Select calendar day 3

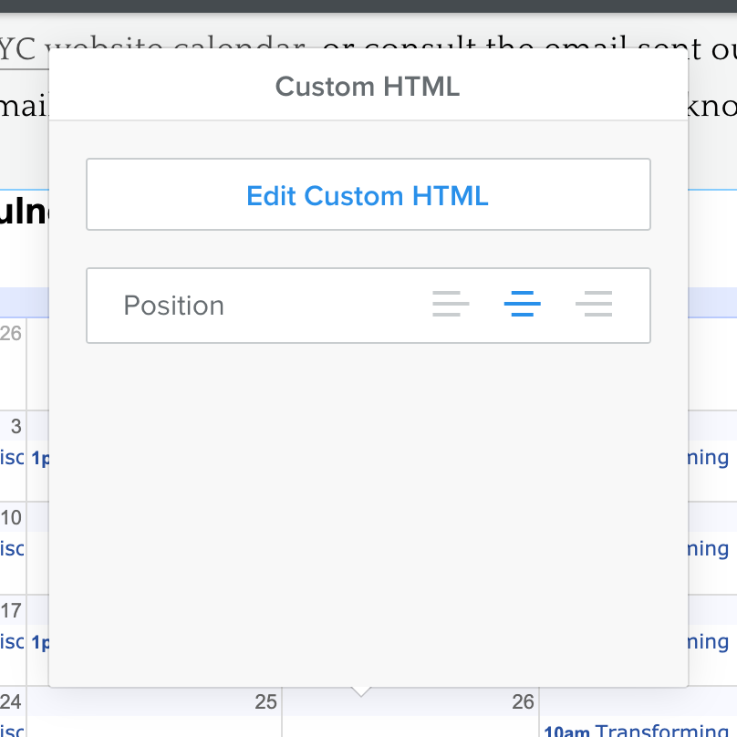coord(16,426)
